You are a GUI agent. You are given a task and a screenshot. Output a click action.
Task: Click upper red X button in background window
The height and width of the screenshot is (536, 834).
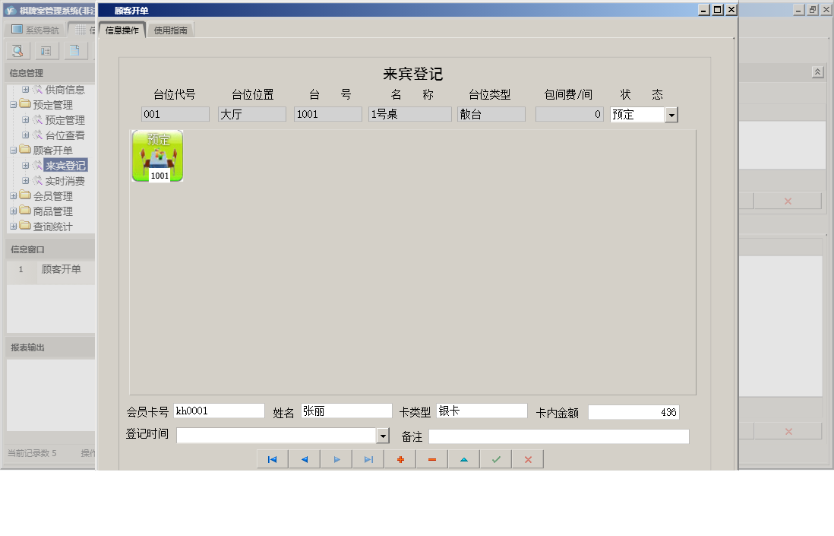(788, 201)
